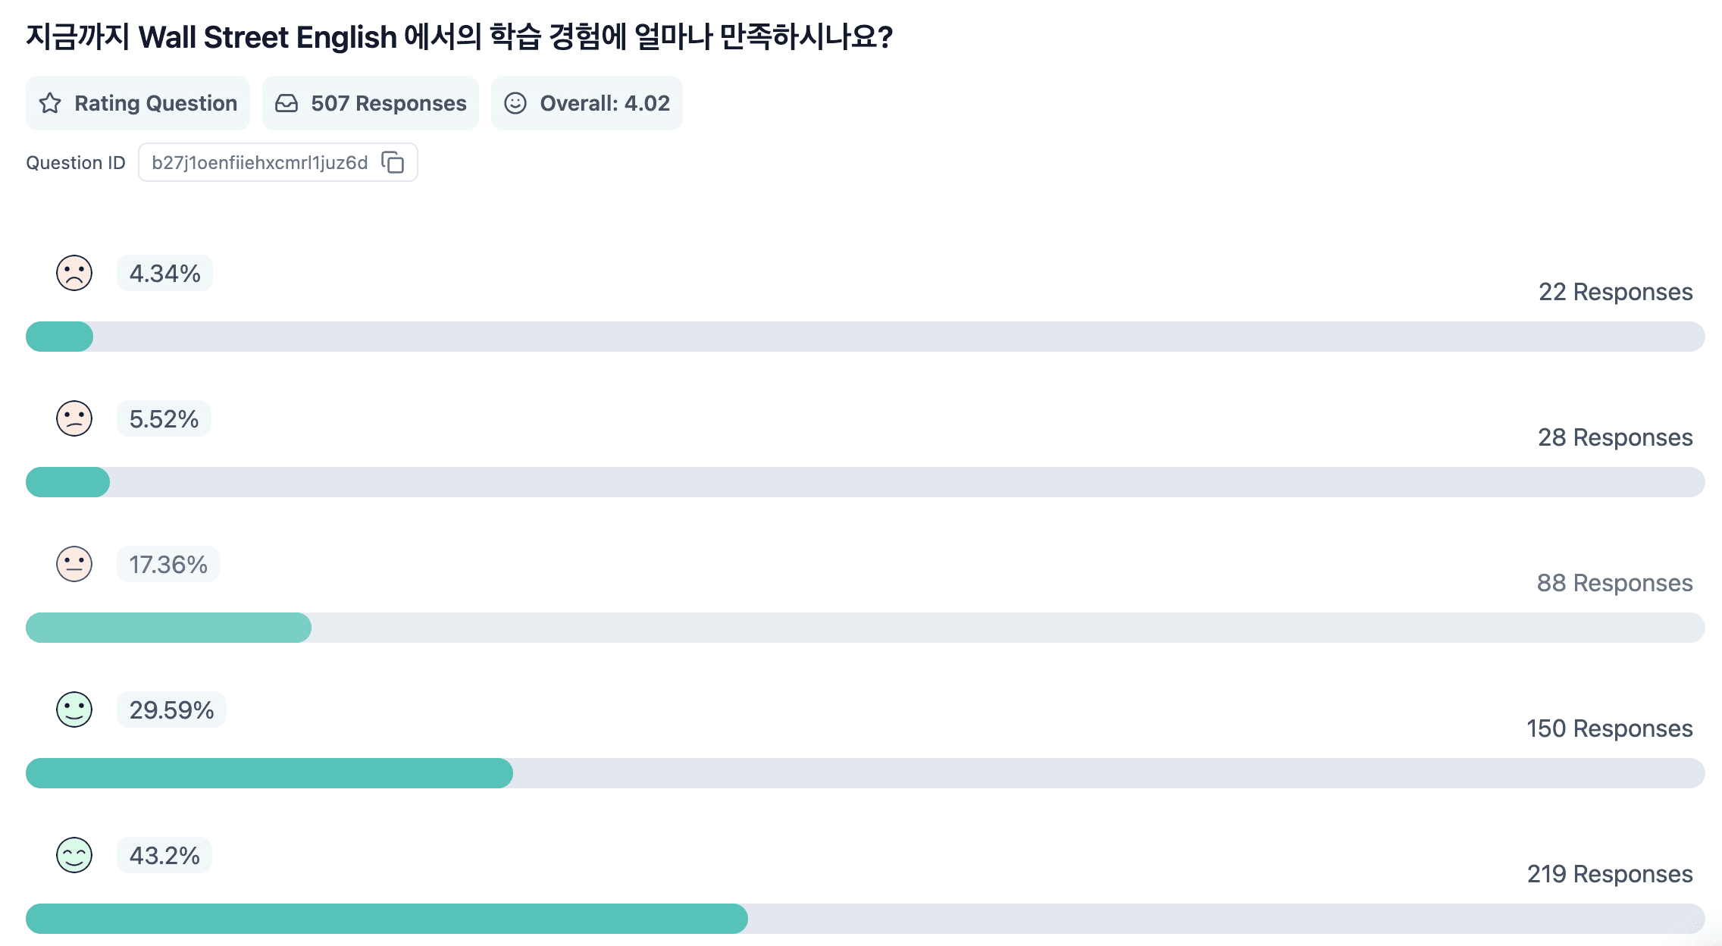This screenshot has height=946, width=1722.
Task: Select the neutral face rating icon
Action: pos(74,564)
